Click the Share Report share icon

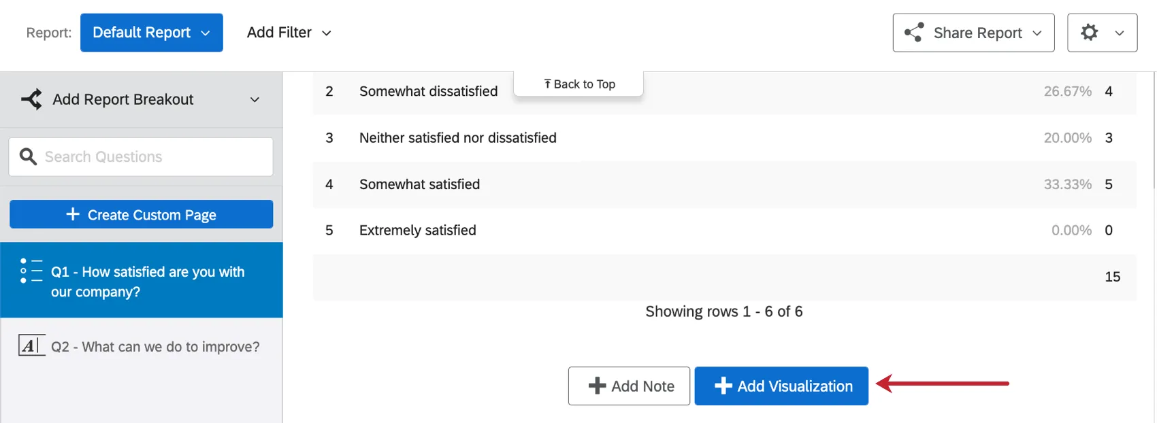pyautogui.click(x=913, y=32)
